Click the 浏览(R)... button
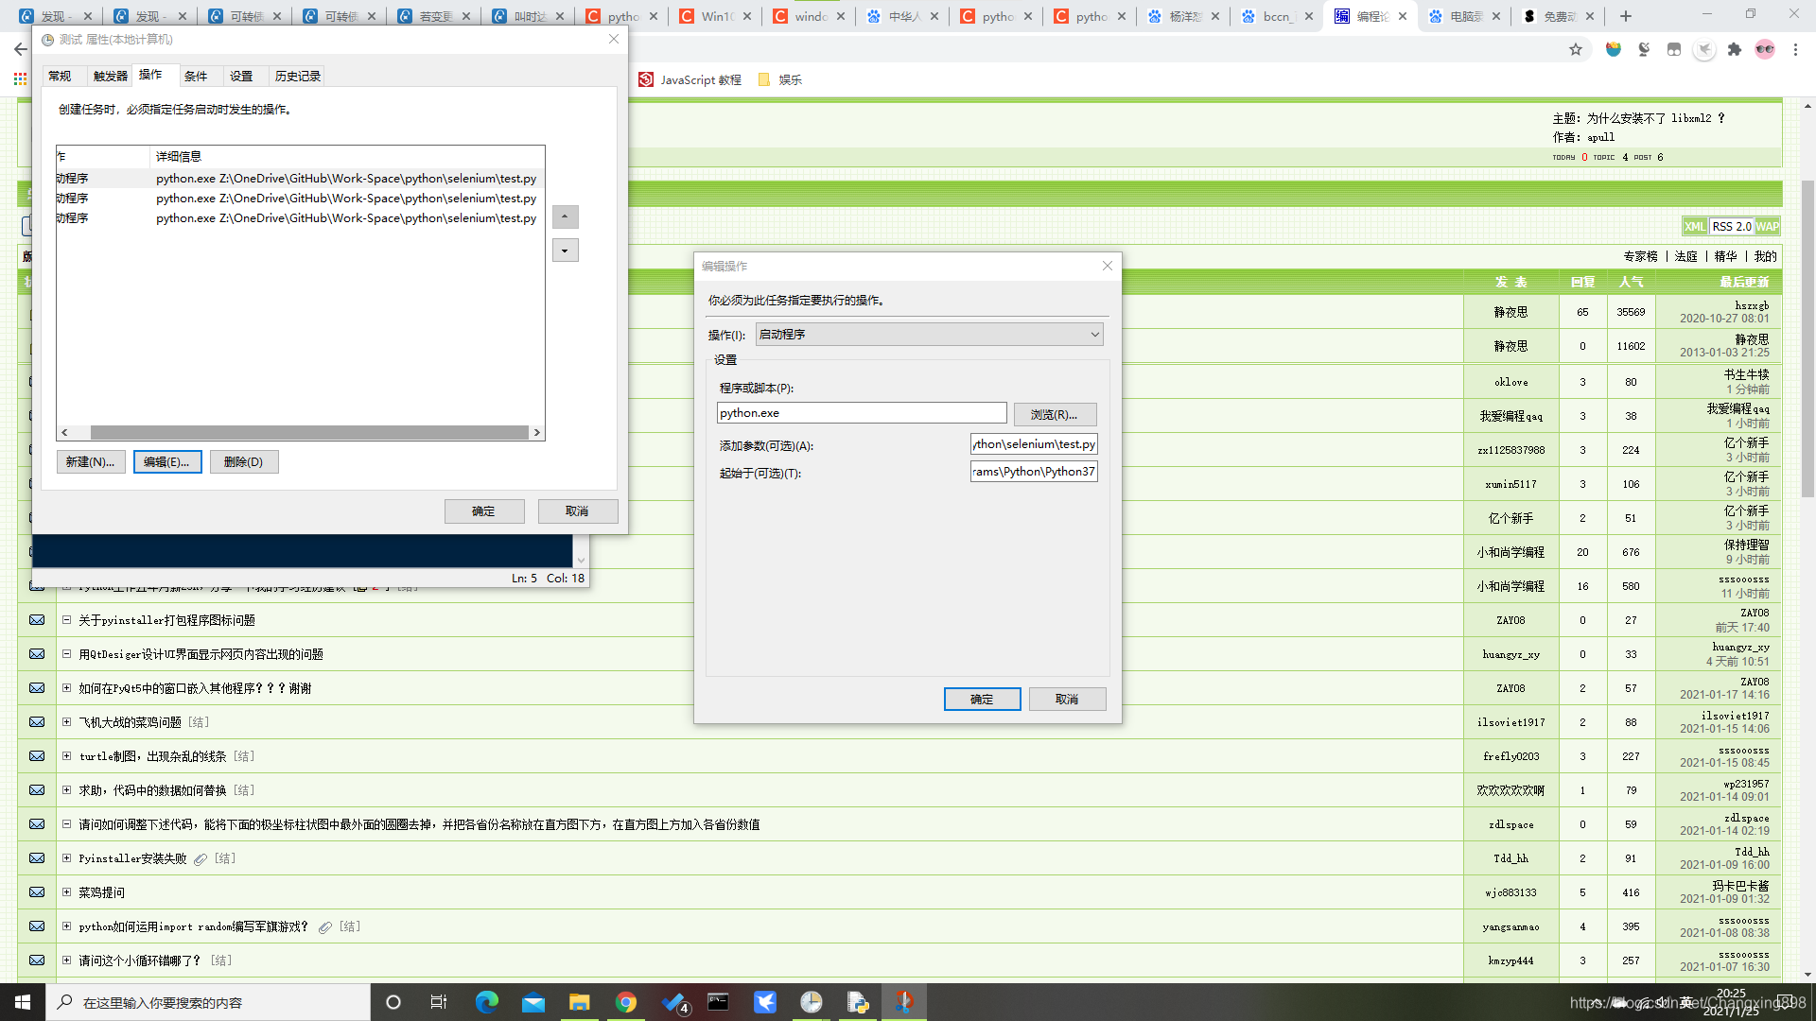1816x1021 pixels. tap(1055, 414)
